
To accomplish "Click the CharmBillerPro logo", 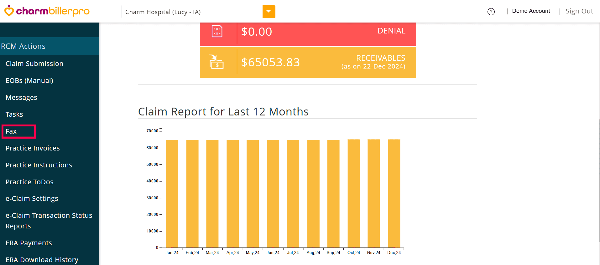I will tap(47, 11).
